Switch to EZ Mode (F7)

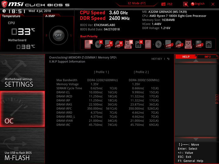click(137, 3)
